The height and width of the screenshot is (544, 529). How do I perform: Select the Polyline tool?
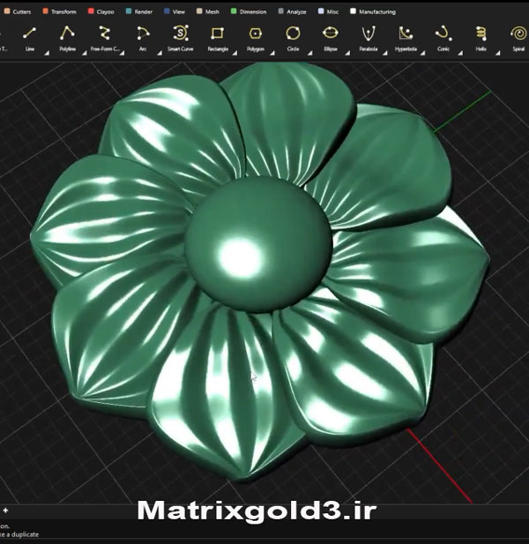(x=67, y=37)
